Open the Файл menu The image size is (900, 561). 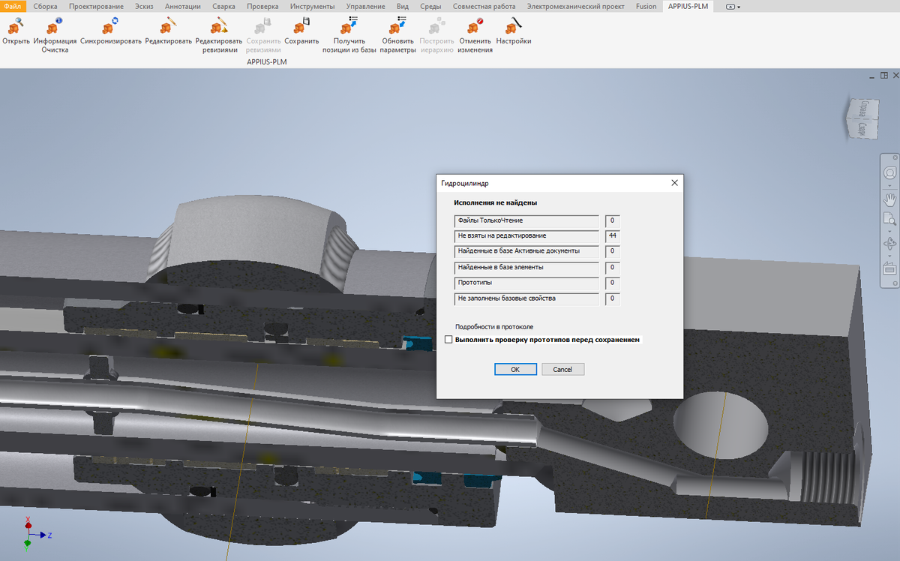(13, 6)
